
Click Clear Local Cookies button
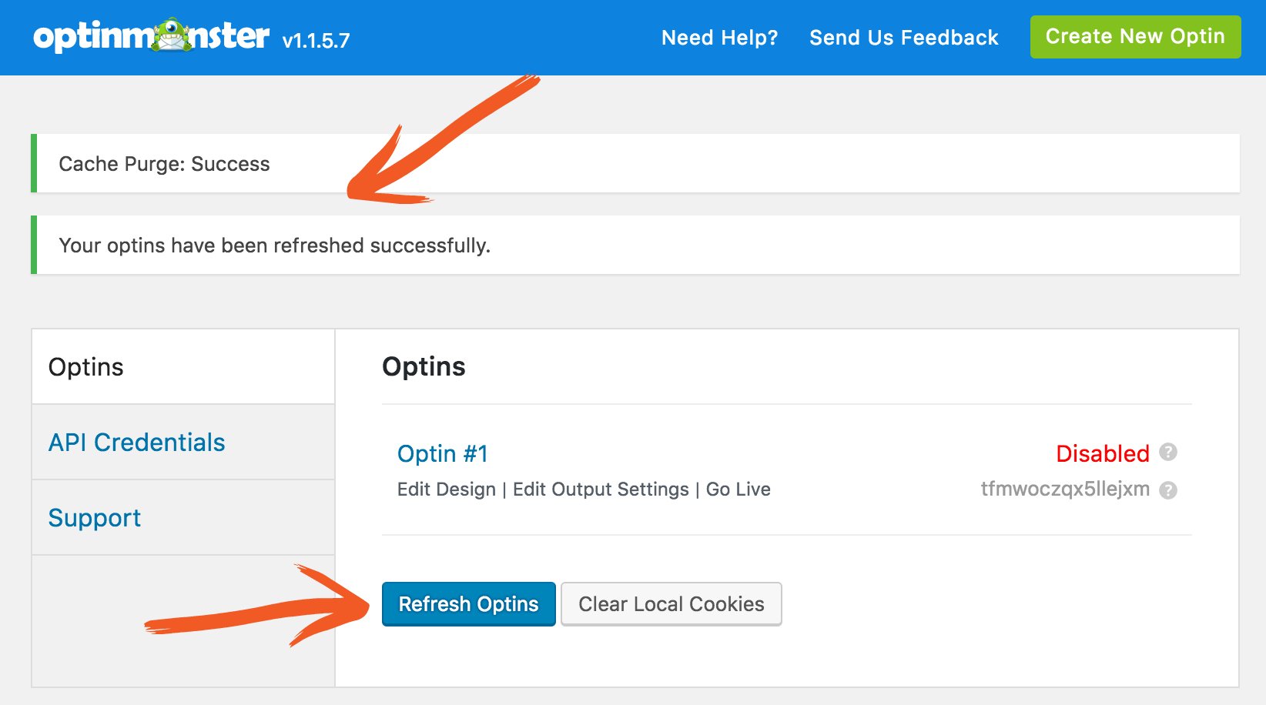point(672,604)
